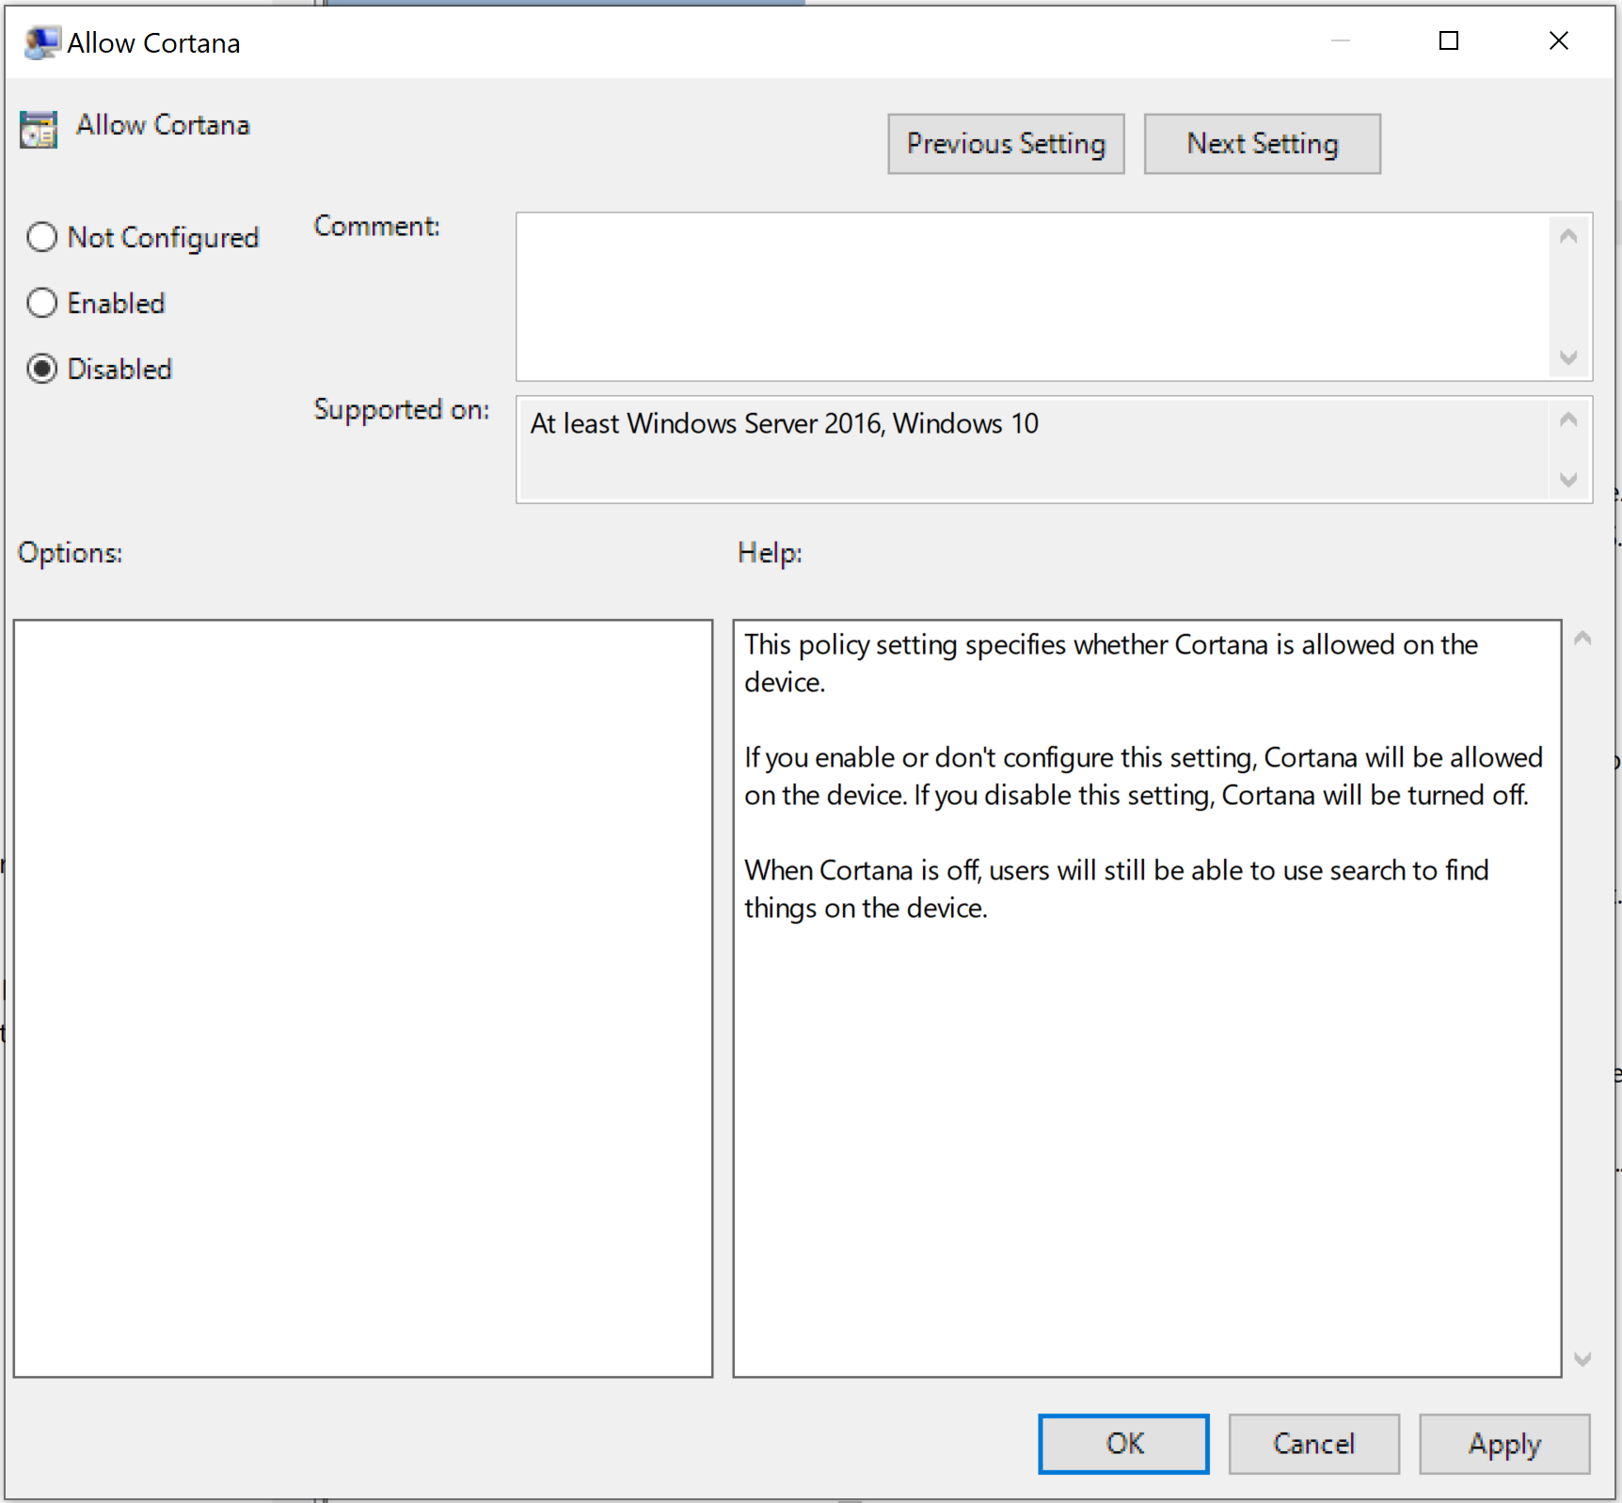Click inside the Comment text box
The width and height of the screenshot is (1622, 1503).
click(1030, 296)
